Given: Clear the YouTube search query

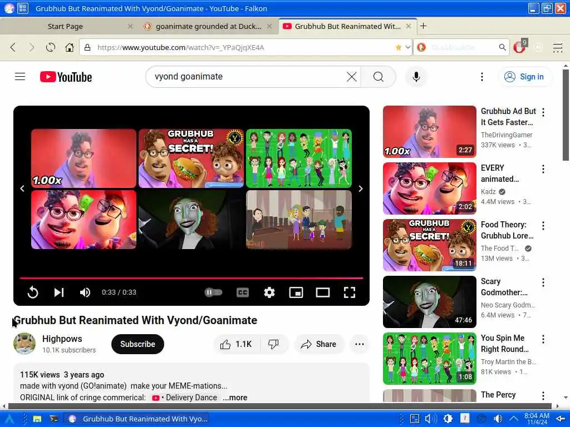Looking at the screenshot, I should click(x=352, y=77).
